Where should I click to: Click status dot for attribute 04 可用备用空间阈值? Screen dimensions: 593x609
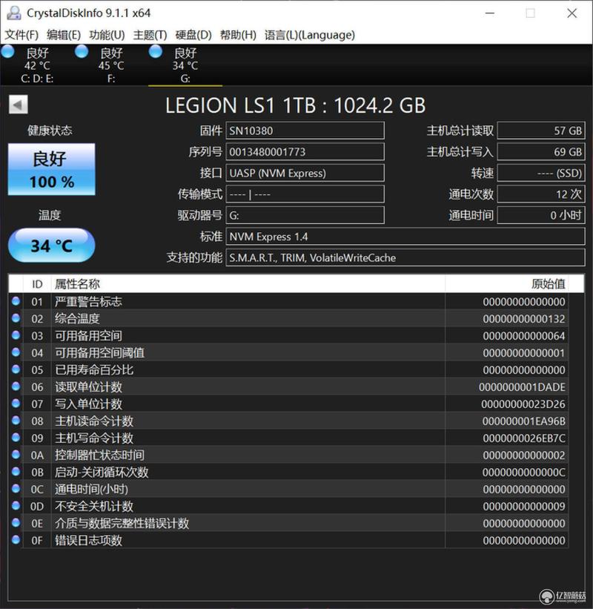click(16, 352)
